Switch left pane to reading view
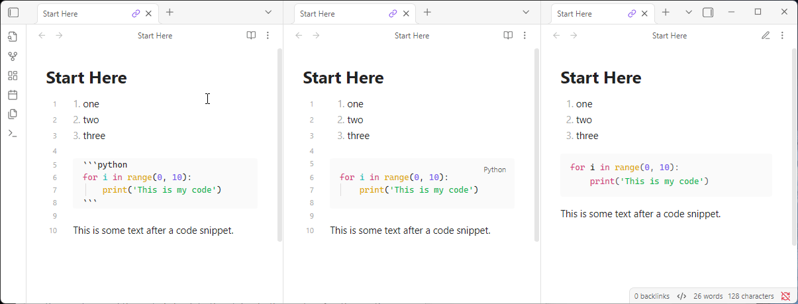The image size is (798, 304). click(x=251, y=36)
